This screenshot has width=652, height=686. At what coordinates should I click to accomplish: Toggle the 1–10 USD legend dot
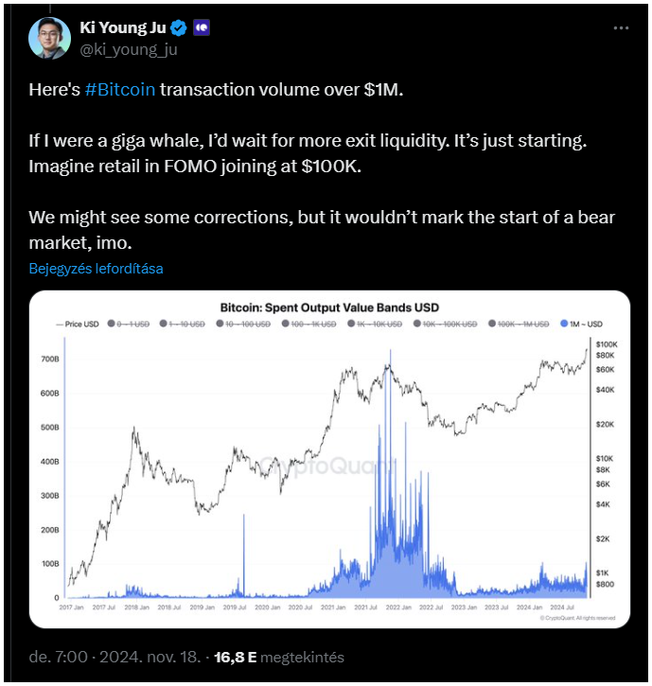coord(163,324)
